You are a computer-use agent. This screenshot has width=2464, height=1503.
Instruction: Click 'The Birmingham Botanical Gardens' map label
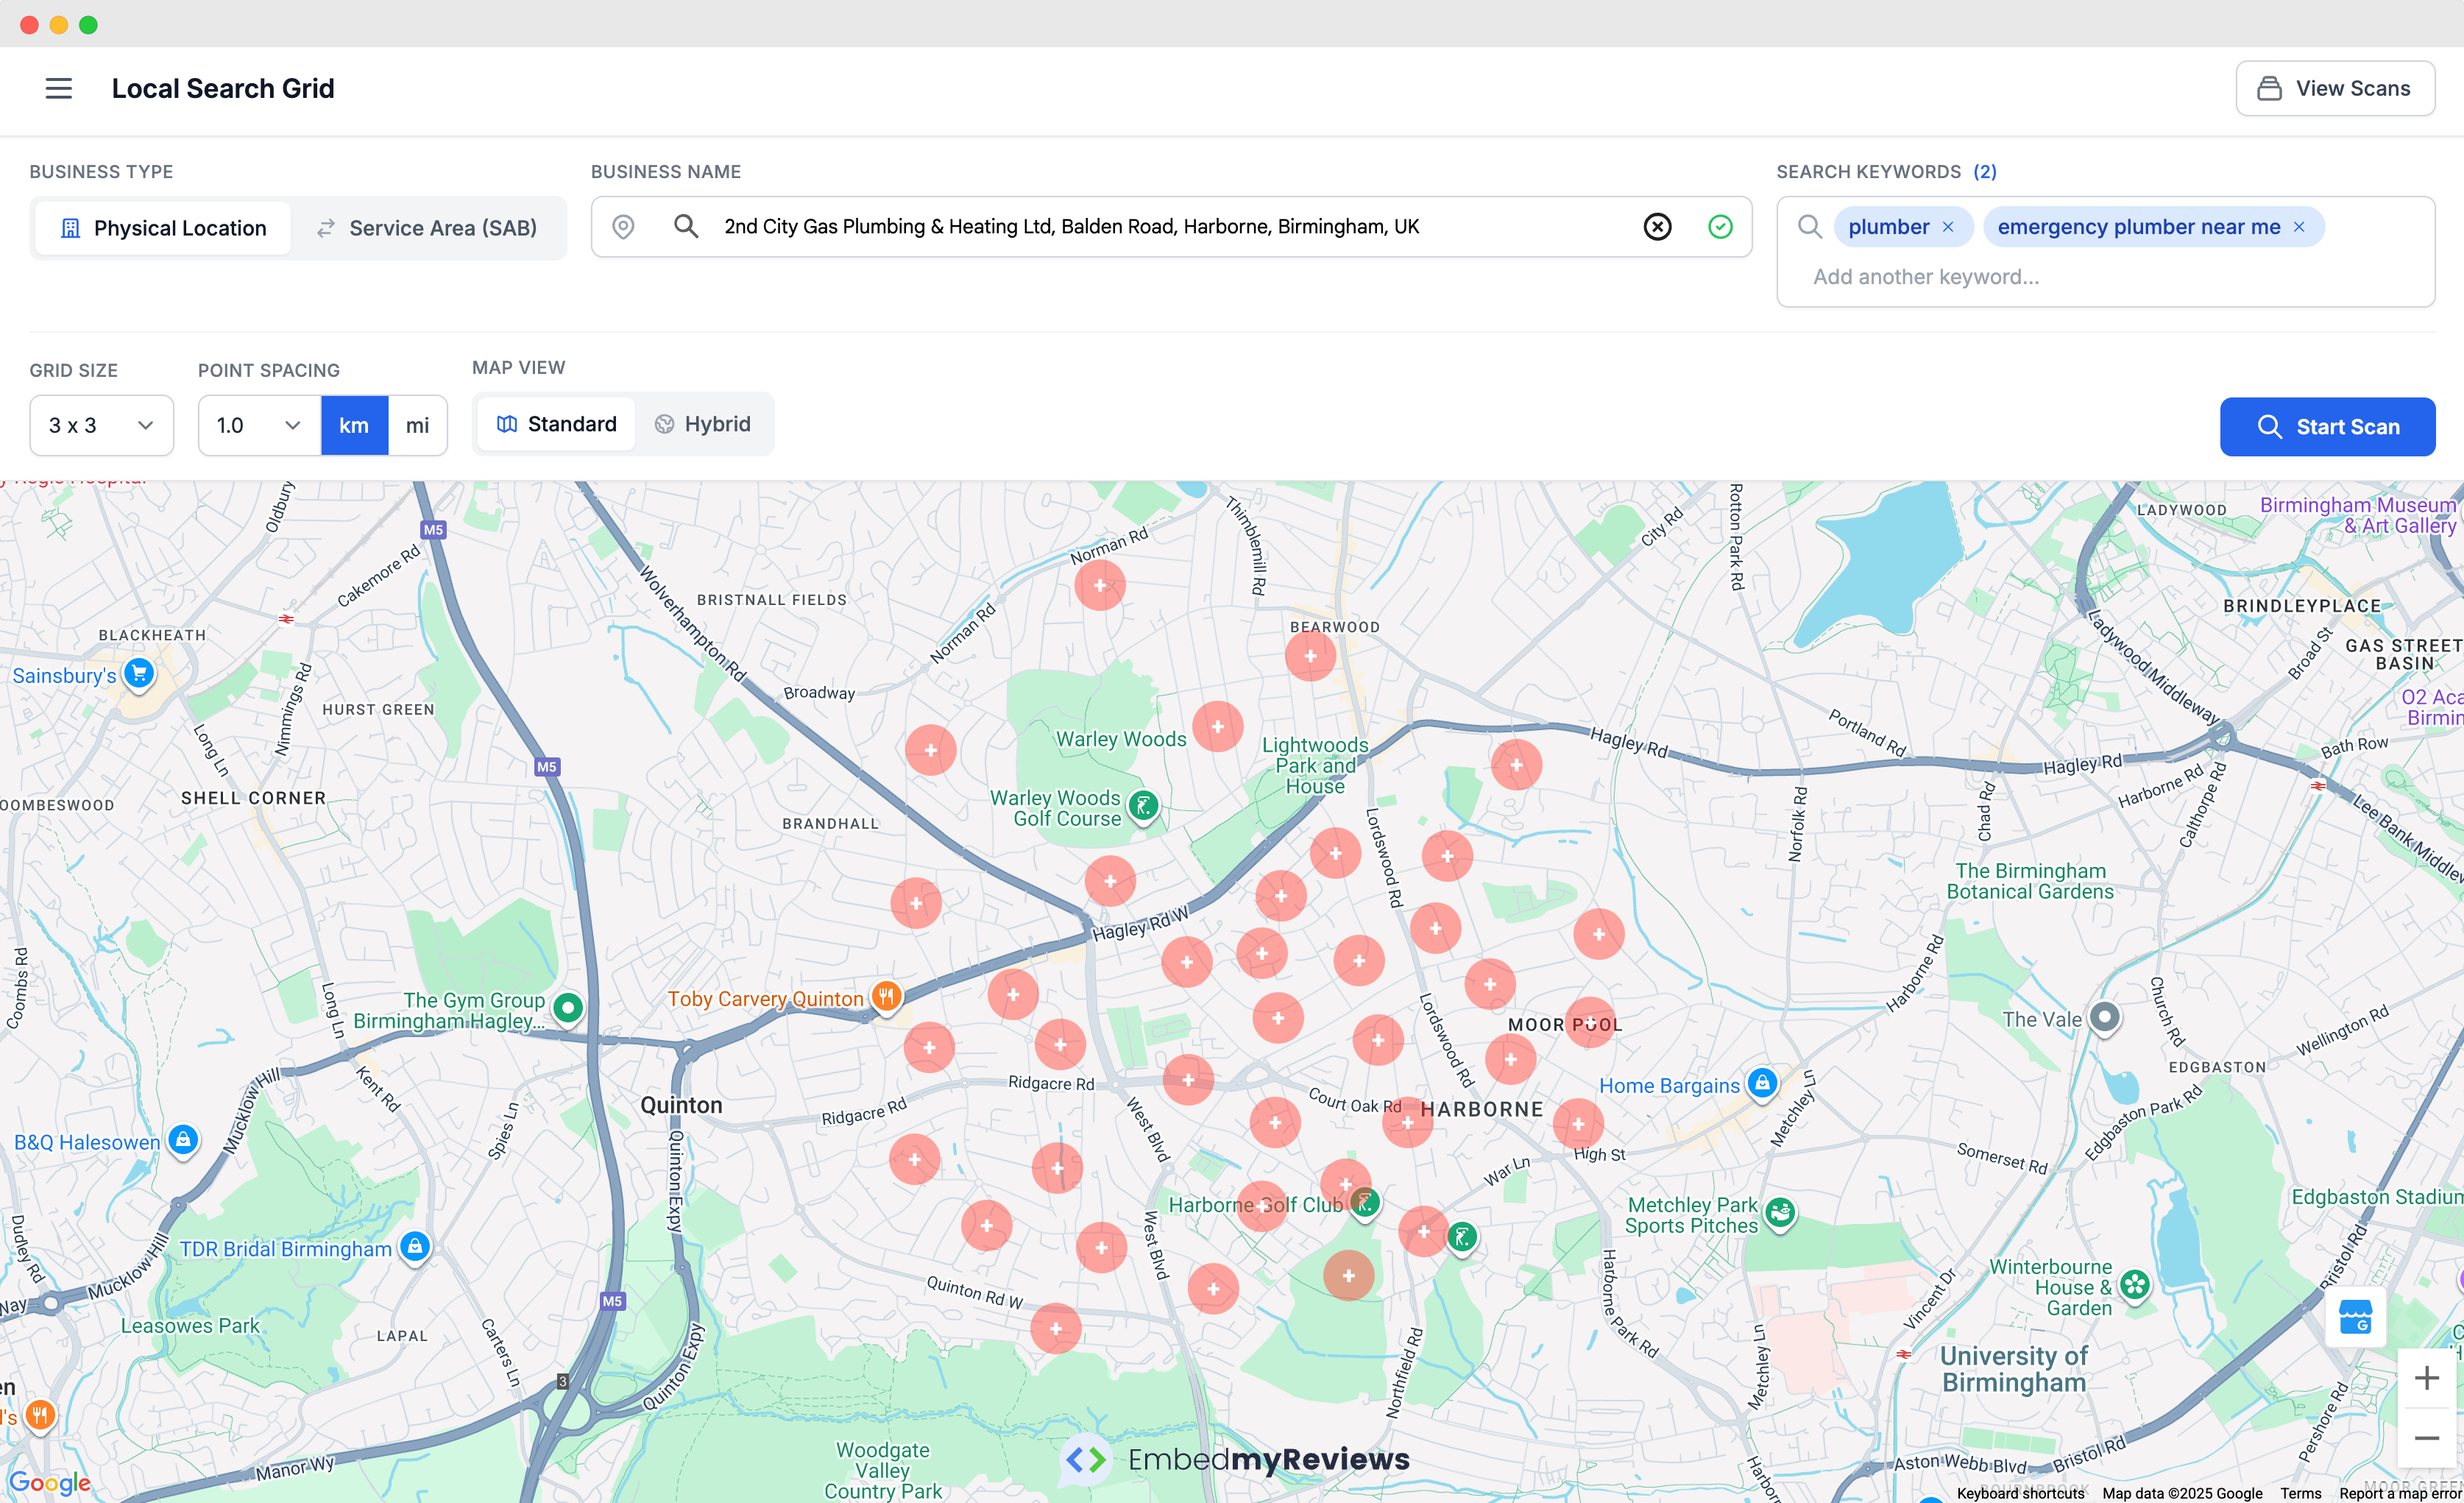2030,881
